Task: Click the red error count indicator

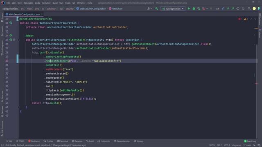Action: 240,19
